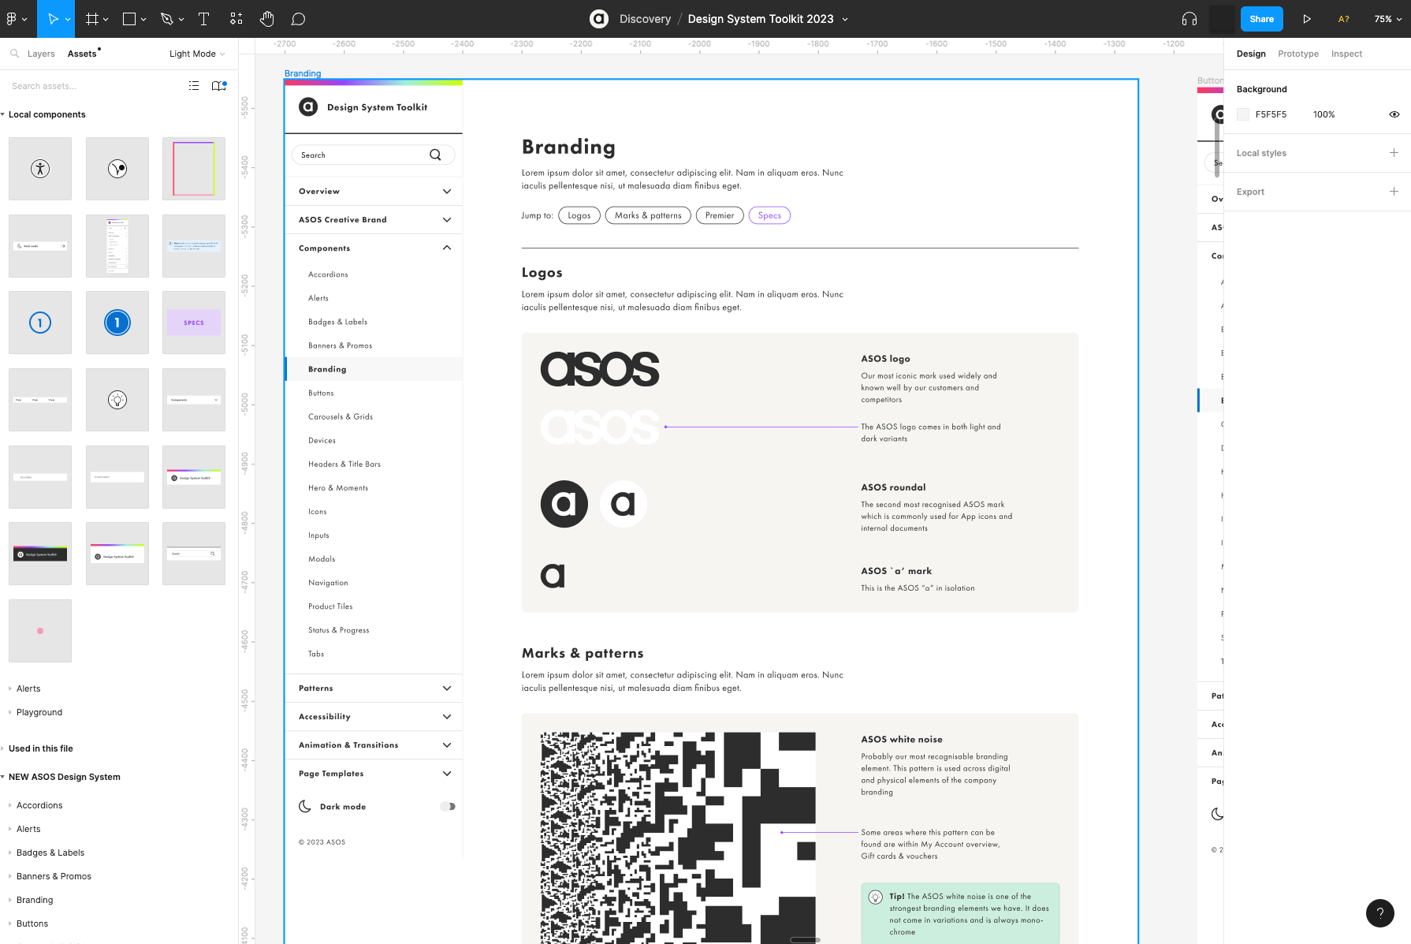The height and width of the screenshot is (944, 1411).
Task: Click the 100% background opacity value
Action: coord(1324,114)
